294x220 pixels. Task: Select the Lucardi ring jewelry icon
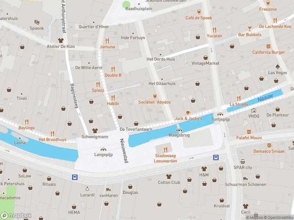coord(87,189)
